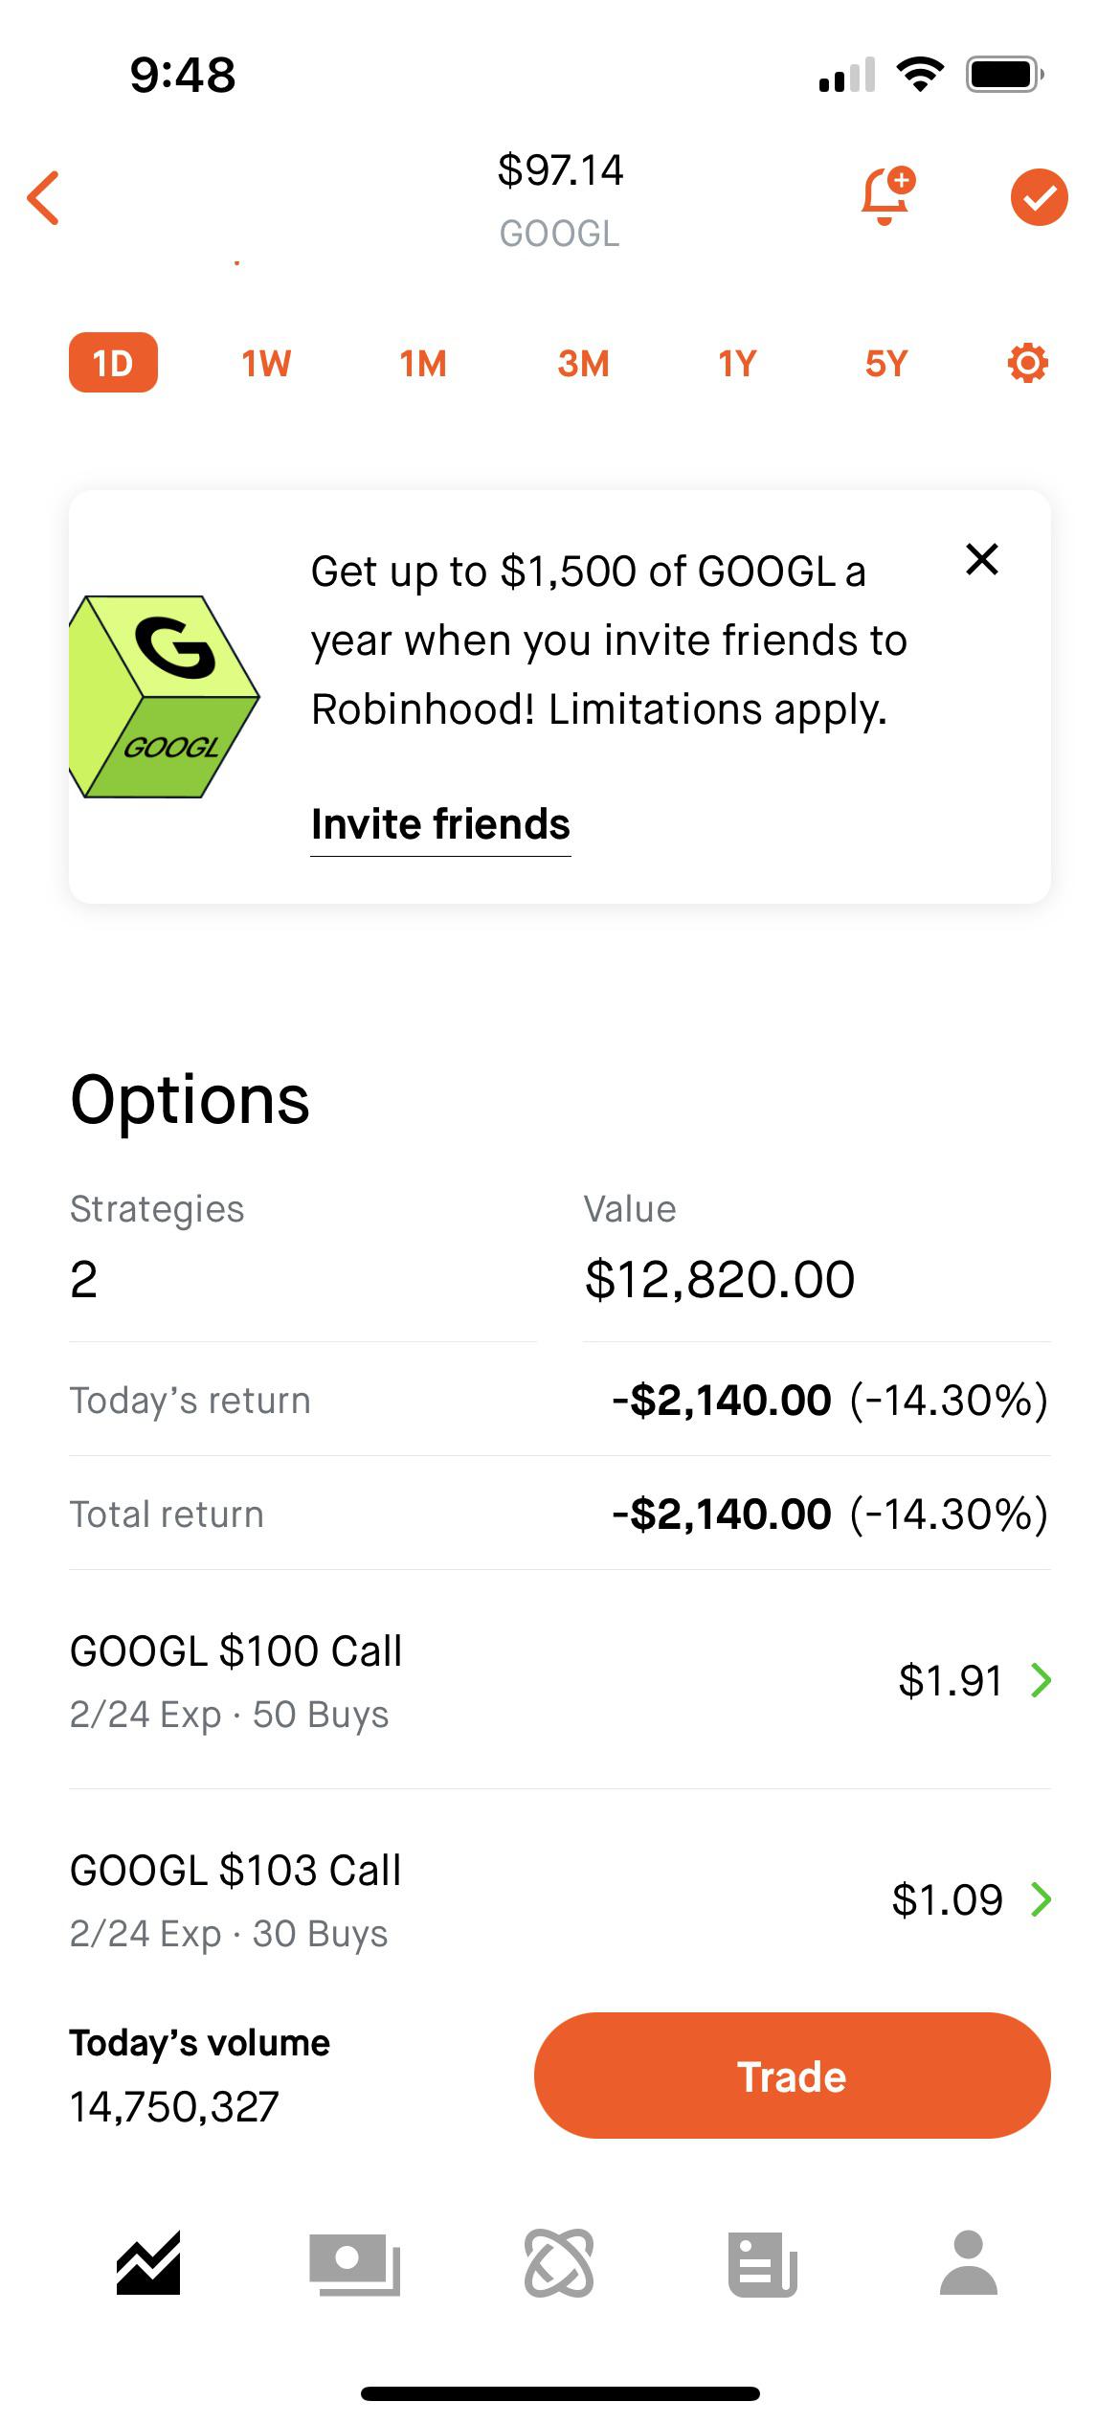Switch chart range to 3M

tap(583, 364)
